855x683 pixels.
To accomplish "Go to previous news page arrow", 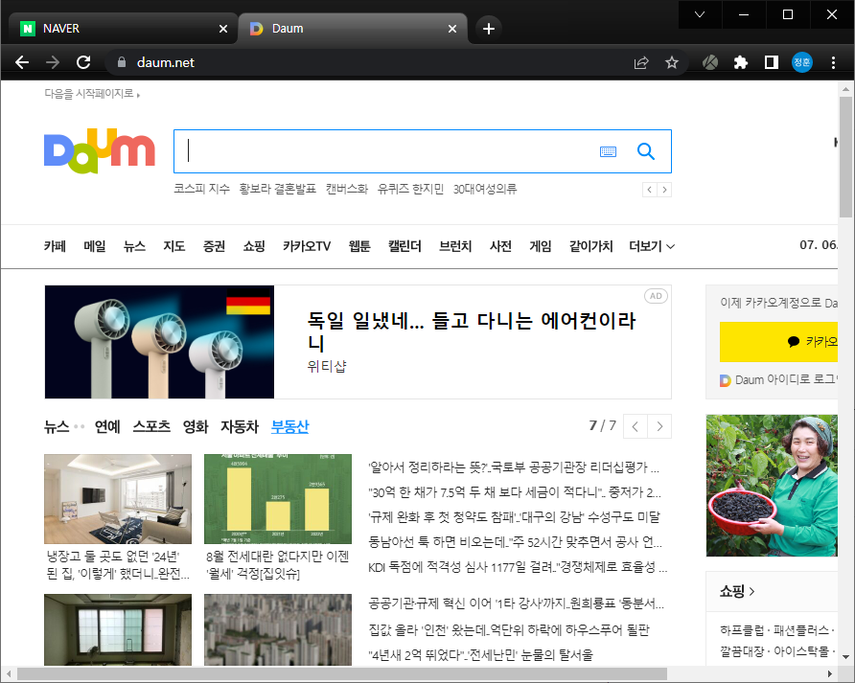I will [635, 426].
